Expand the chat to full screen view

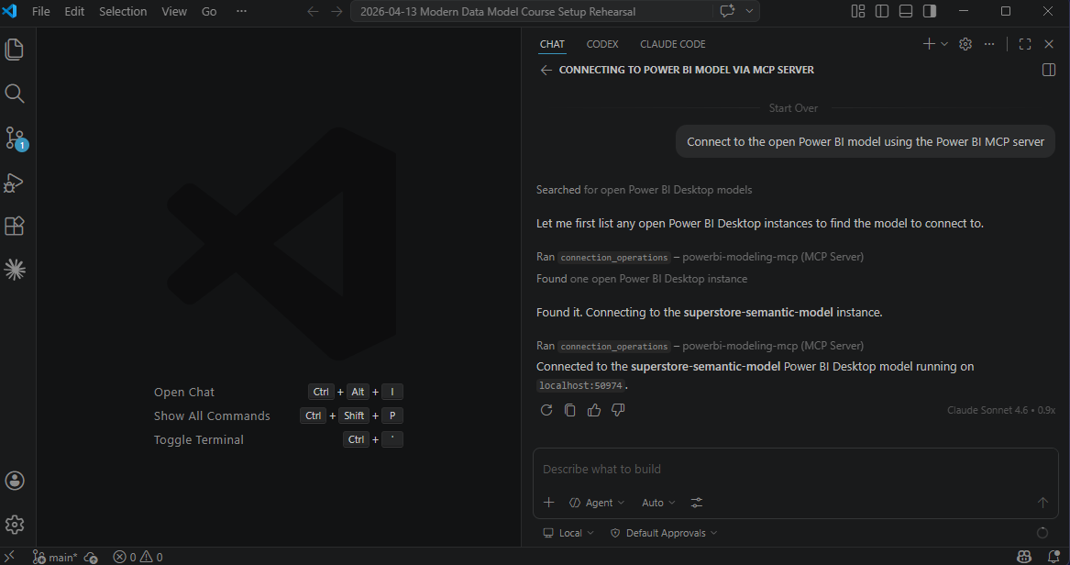coord(1024,43)
